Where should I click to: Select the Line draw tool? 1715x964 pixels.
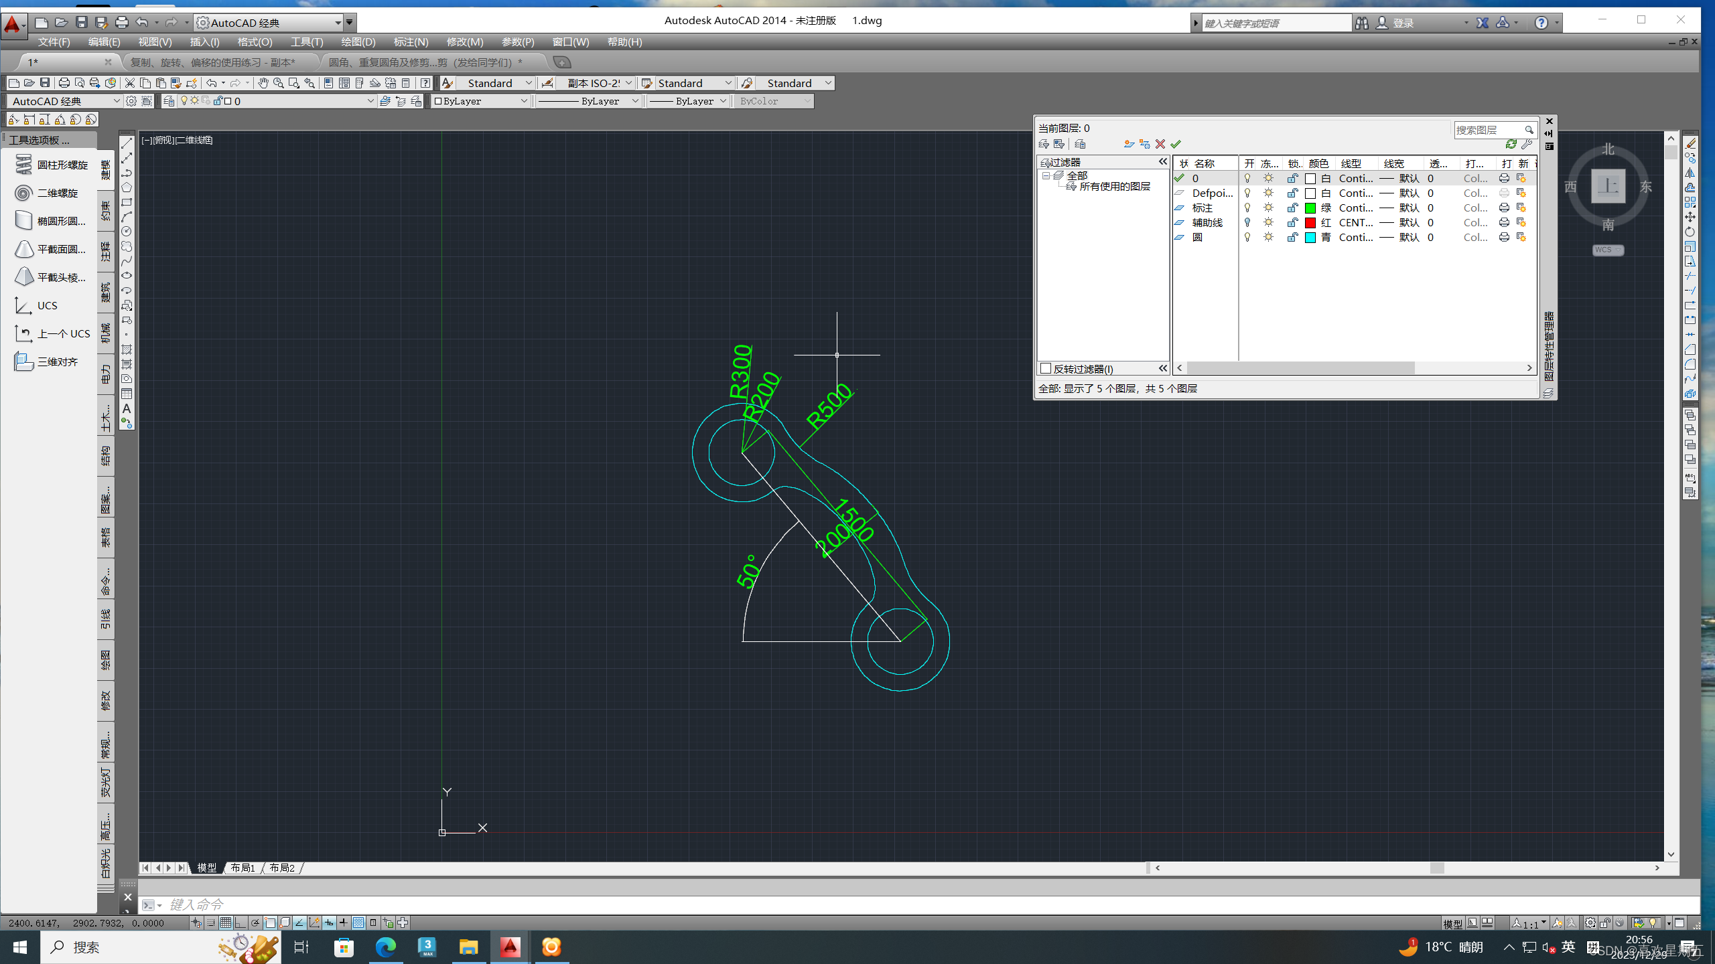127,143
